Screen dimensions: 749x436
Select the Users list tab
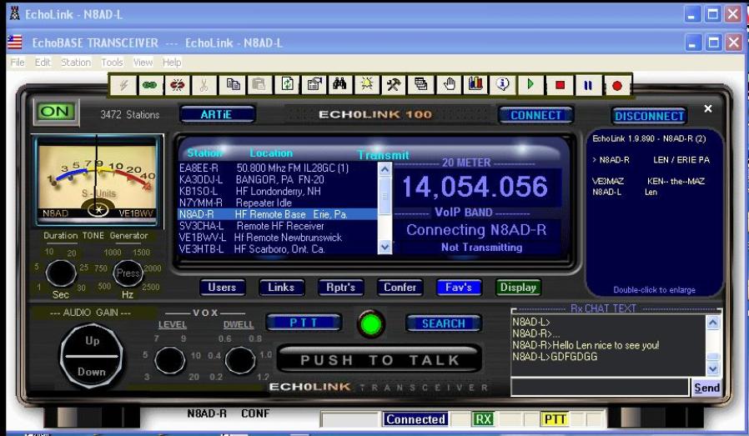[x=222, y=288]
